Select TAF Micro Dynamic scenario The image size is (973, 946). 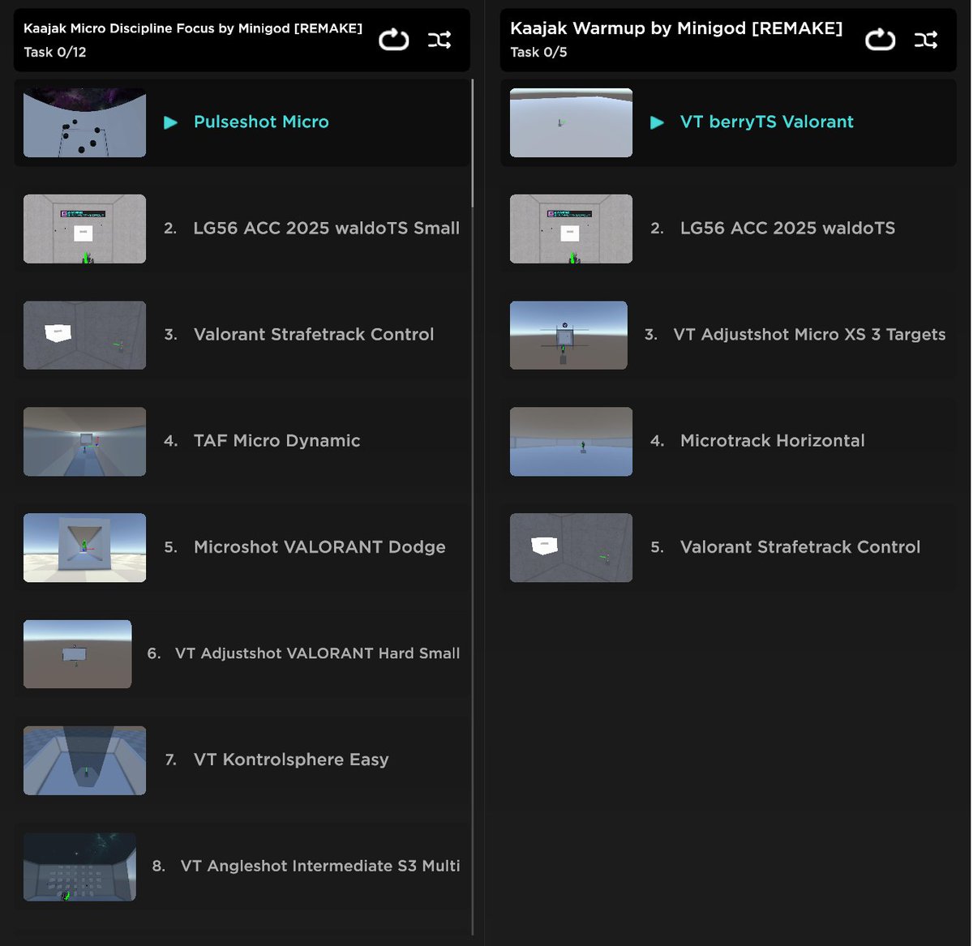[x=276, y=440]
